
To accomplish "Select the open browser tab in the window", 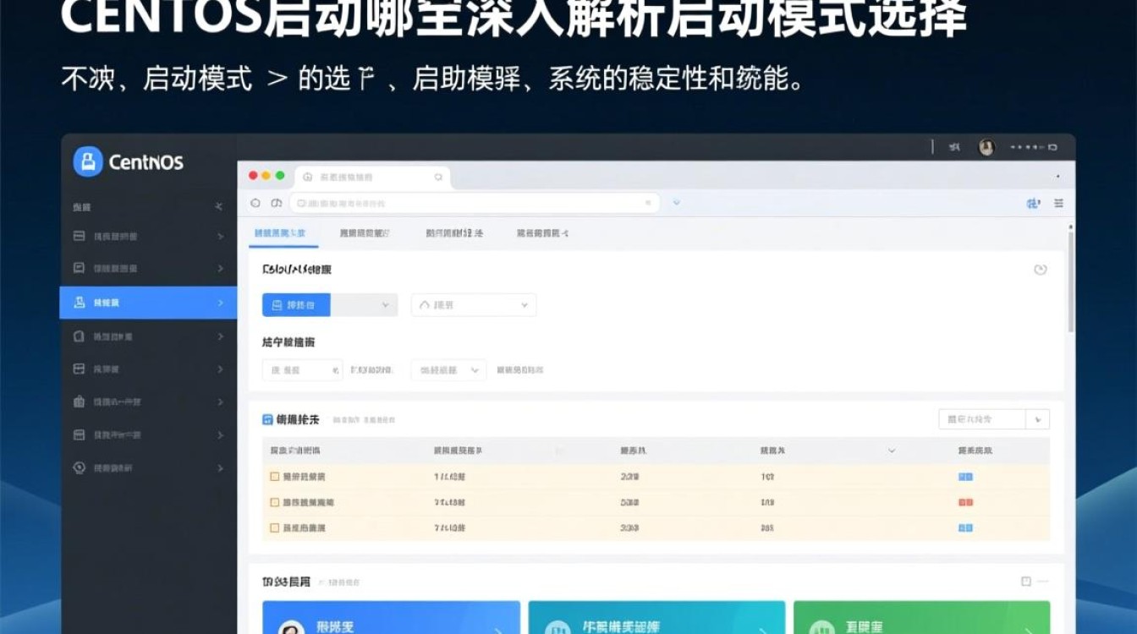I will pos(372,178).
